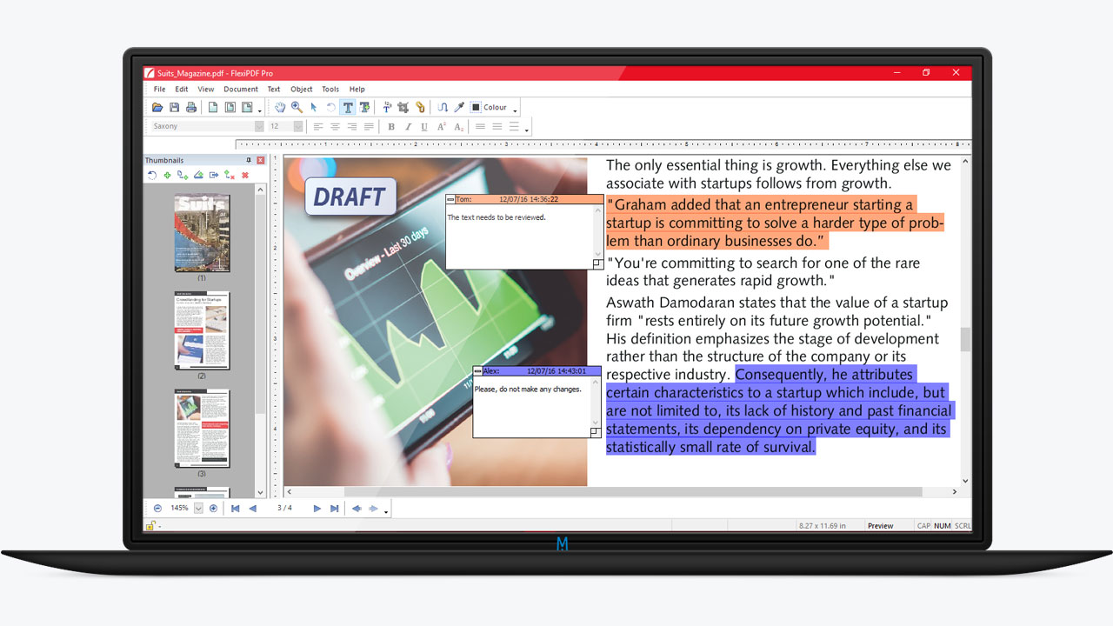Image resolution: width=1113 pixels, height=626 pixels.
Task: Pick the Crop tool in the toolbar
Action: point(403,108)
